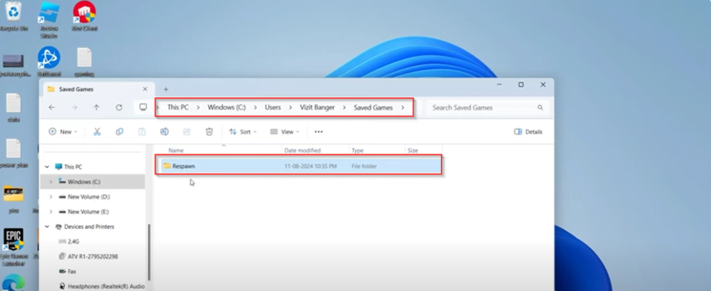711x291 pixels.
Task: Expand the New Volume (D:) tree node
Action: [x=50, y=197]
